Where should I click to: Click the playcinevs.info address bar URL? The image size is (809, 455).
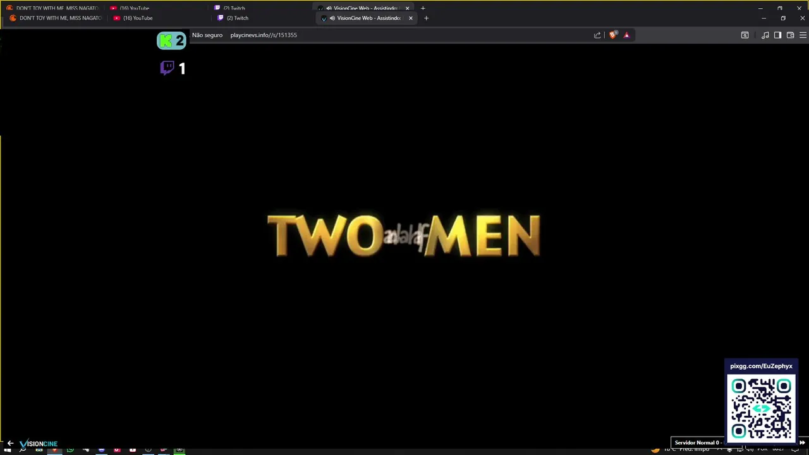click(264, 35)
